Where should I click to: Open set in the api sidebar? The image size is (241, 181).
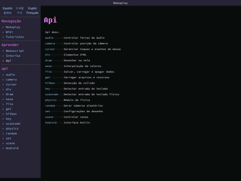pos(8,139)
